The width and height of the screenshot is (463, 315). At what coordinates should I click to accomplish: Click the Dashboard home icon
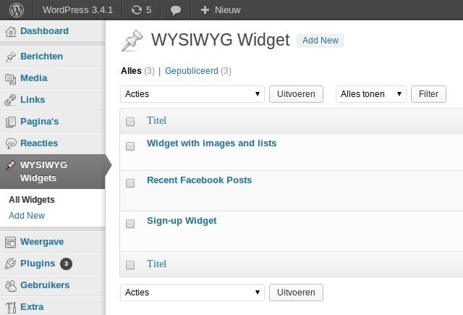click(11, 31)
